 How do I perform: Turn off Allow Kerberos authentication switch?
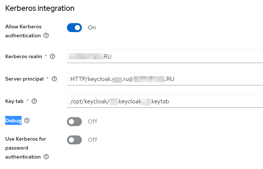tap(74, 28)
